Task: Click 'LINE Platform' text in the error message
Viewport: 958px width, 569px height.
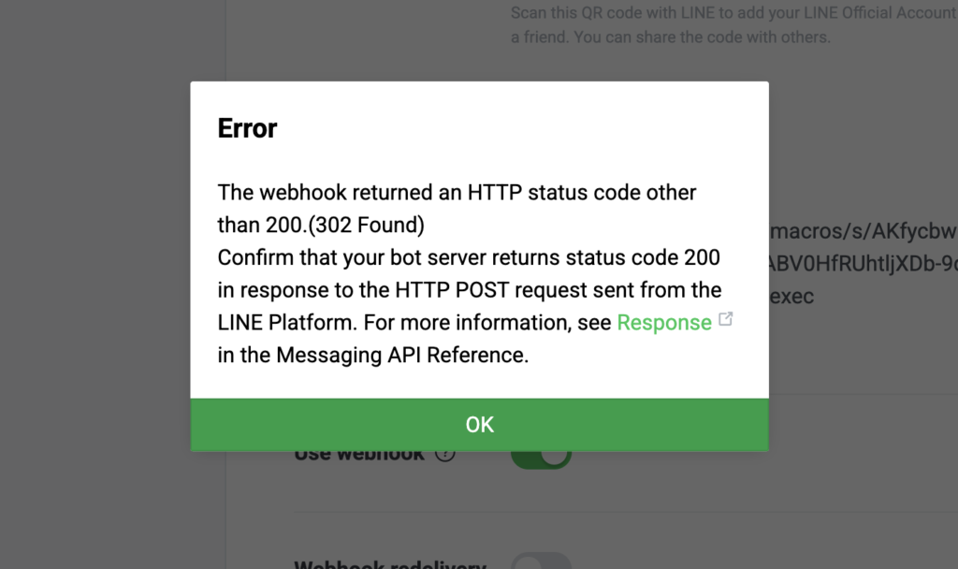Action: (285, 323)
